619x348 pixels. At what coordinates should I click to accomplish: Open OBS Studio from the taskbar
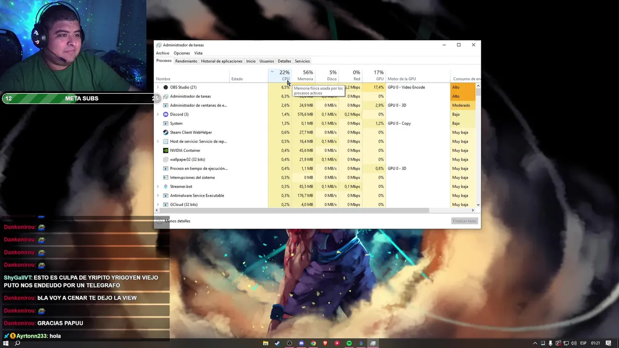click(x=289, y=343)
